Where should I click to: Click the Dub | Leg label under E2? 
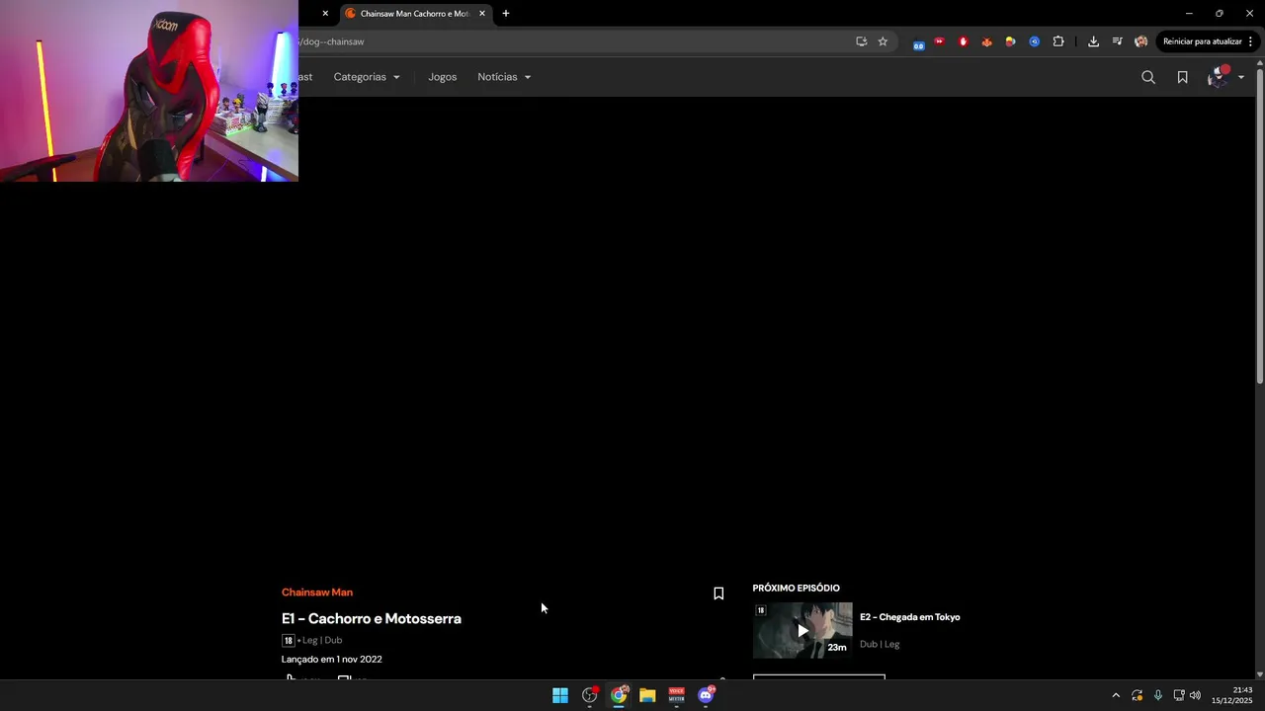pos(880,645)
